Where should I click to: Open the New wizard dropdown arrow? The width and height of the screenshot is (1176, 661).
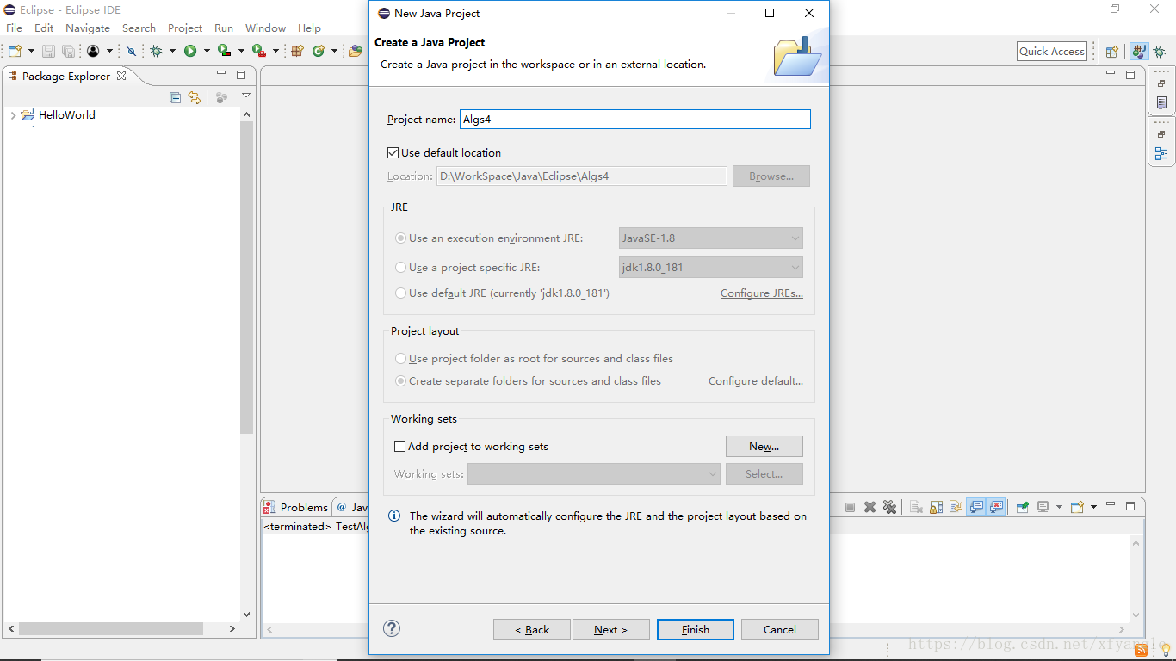click(x=32, y=52)
